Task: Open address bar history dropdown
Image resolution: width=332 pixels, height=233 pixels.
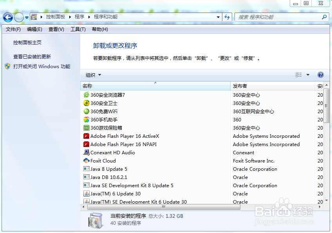Action: tap(218, 17)
